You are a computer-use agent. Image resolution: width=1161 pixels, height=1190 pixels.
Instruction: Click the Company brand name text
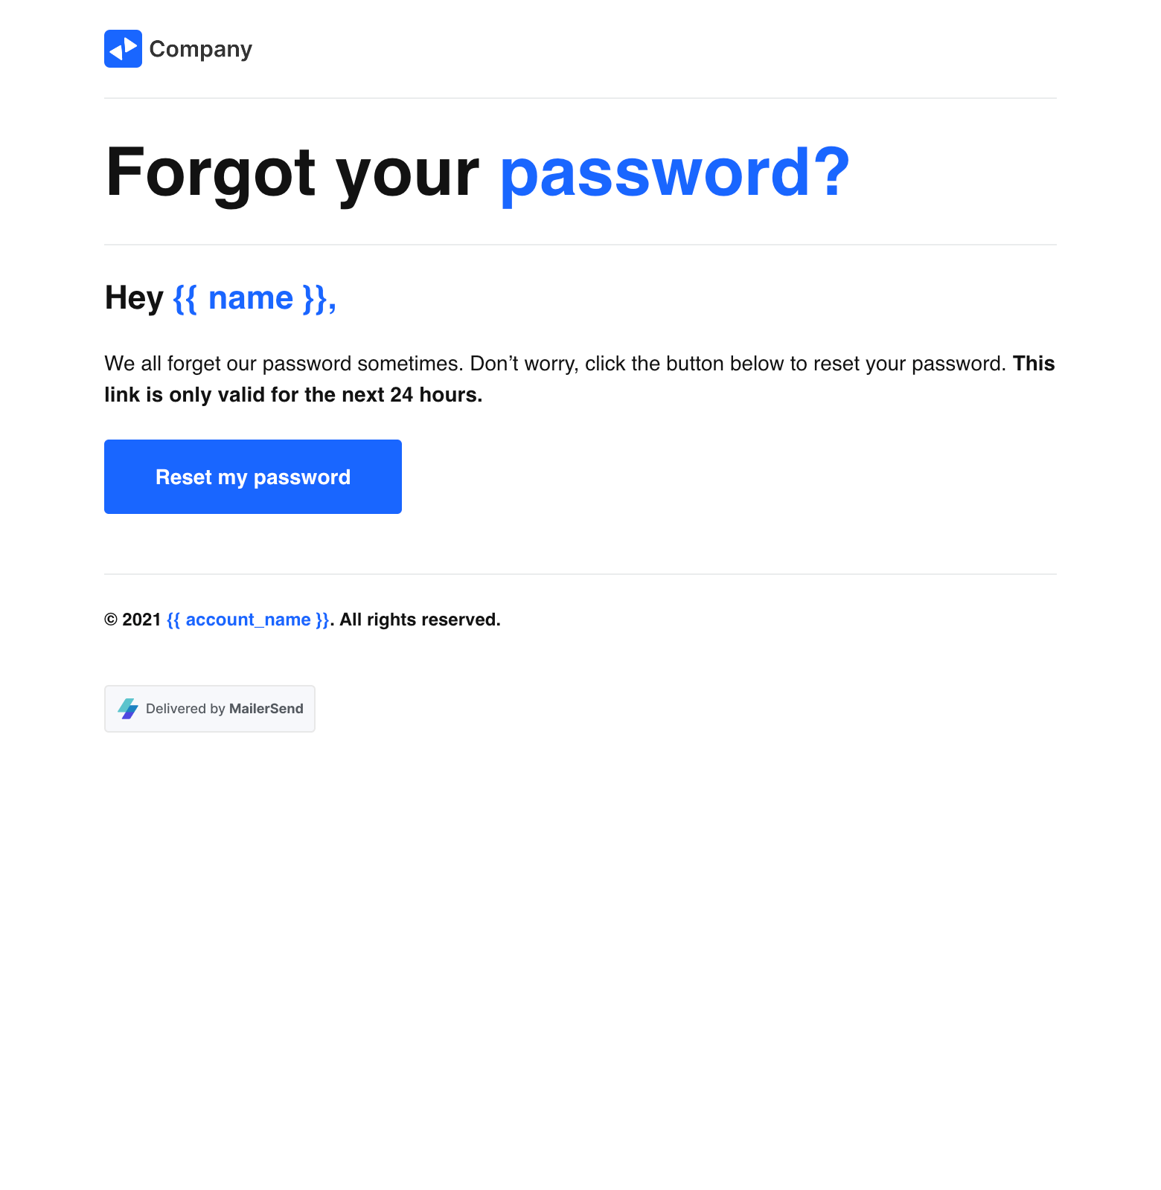coord(201,49)
